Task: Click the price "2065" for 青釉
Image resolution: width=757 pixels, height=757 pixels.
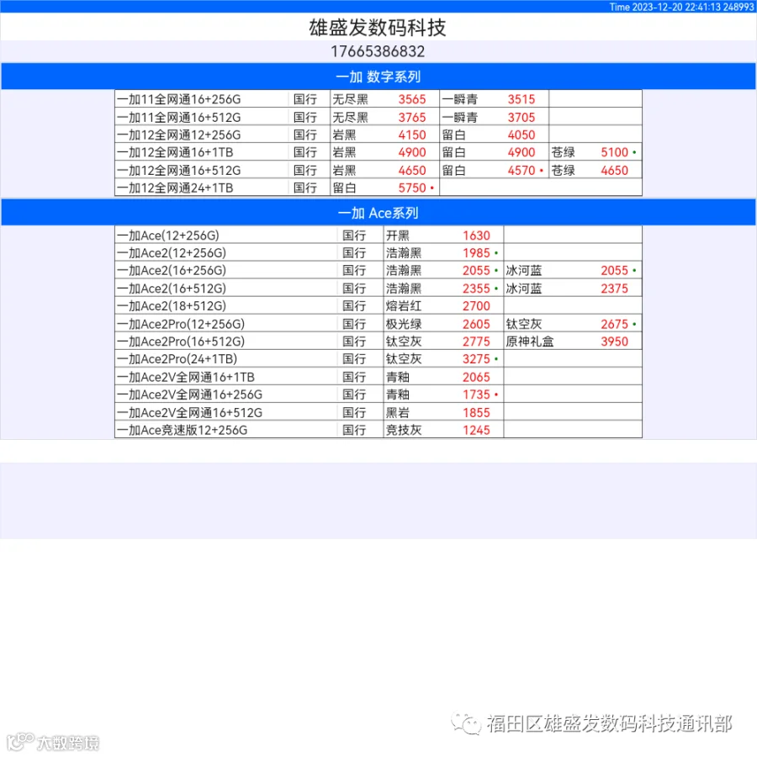Action: pos(476,377)
